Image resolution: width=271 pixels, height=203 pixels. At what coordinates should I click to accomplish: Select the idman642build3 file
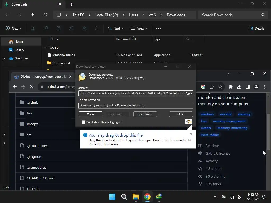click(64, 55)
